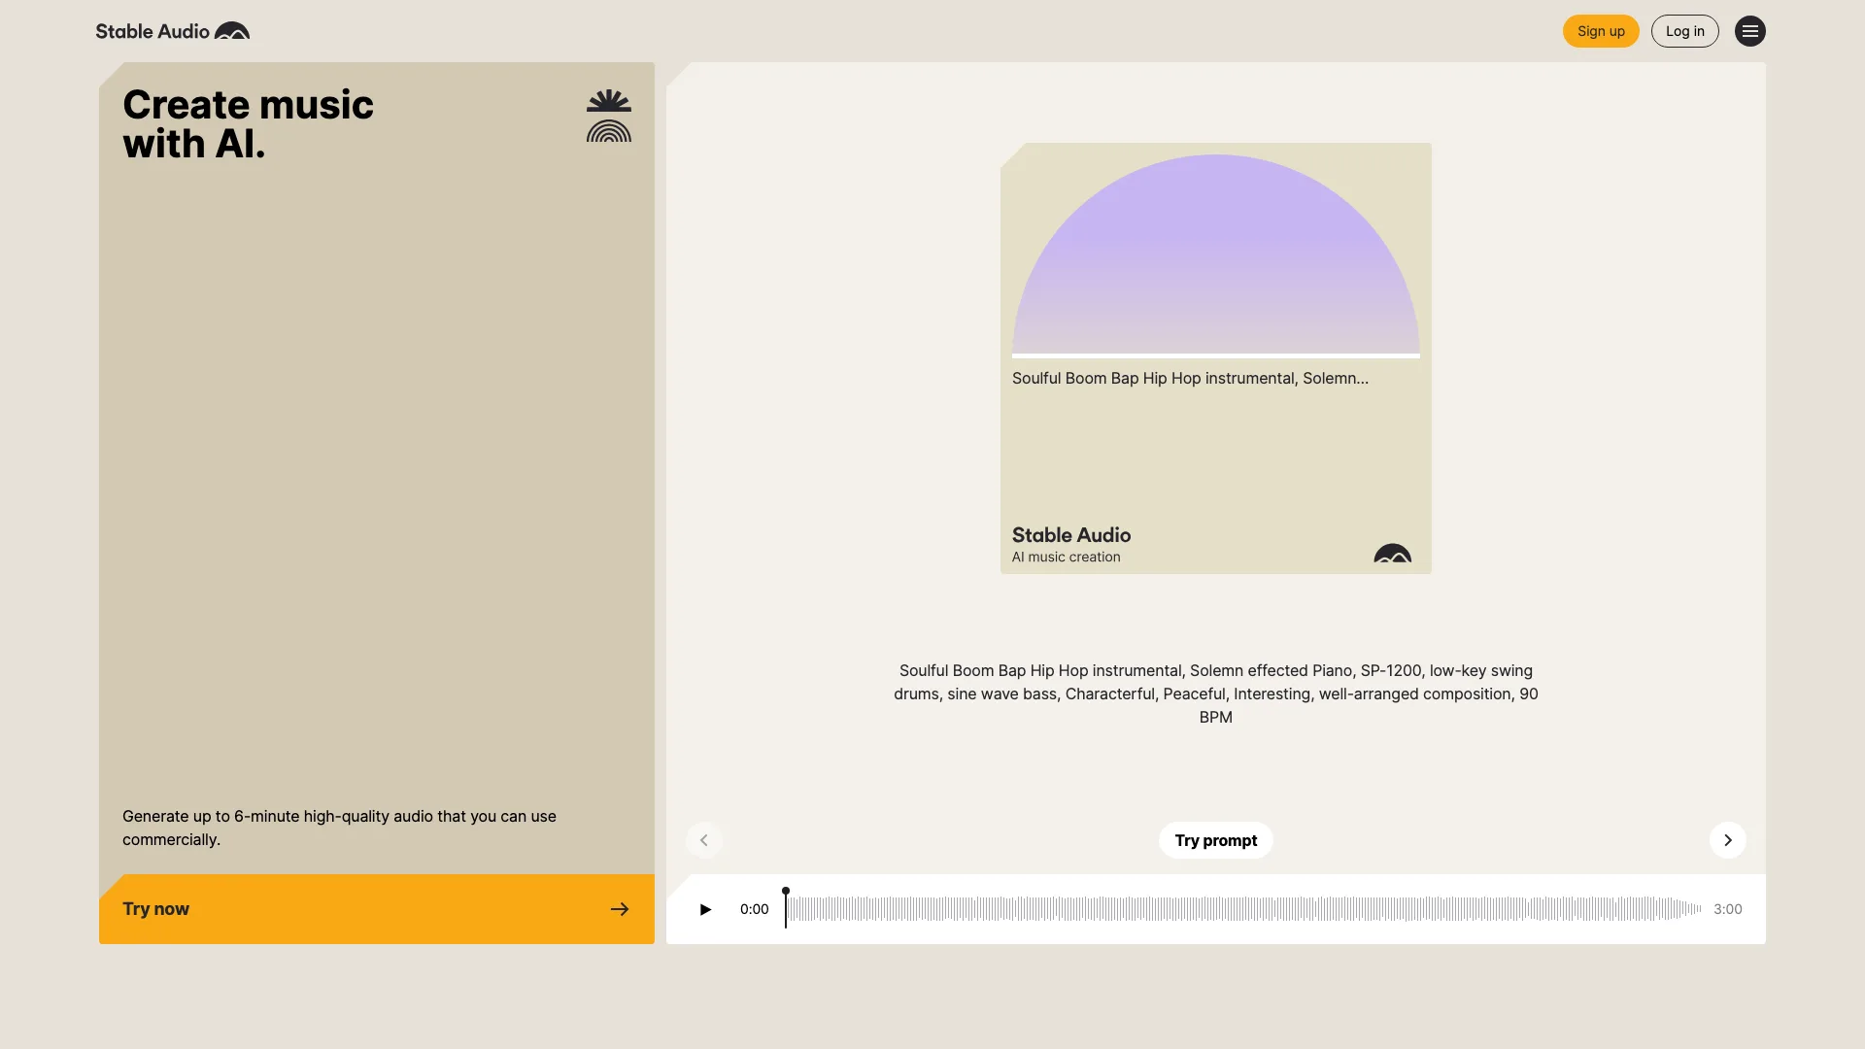Click the playhead marker at track start
The width and height of the screenshot is (1865, 1049).
click(x=786, y=907)
